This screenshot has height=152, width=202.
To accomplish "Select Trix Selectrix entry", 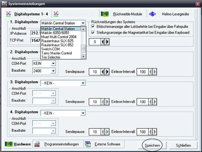I will pyautogui.click(x=61, y=57).
